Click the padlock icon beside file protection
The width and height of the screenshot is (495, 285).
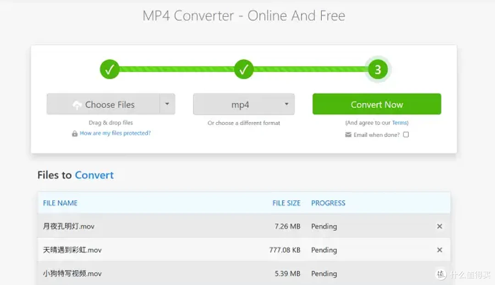(x=75, y=134)
